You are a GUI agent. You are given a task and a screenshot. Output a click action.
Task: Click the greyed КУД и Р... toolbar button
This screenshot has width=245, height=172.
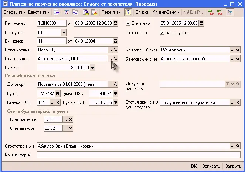point(193,12)
